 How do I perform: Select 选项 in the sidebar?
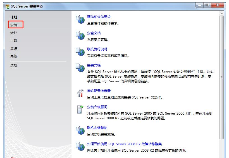14,65
